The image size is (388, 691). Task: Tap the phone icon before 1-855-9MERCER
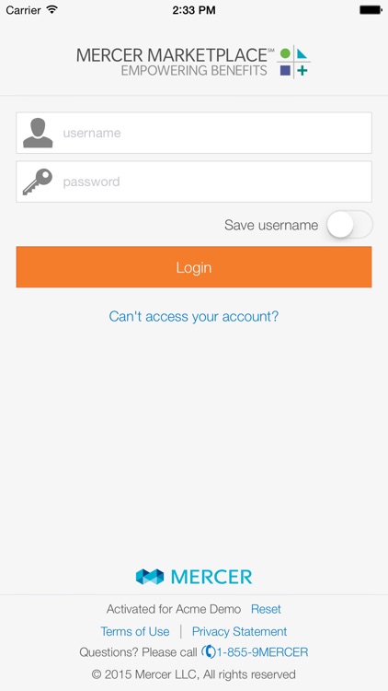(209, 651)
